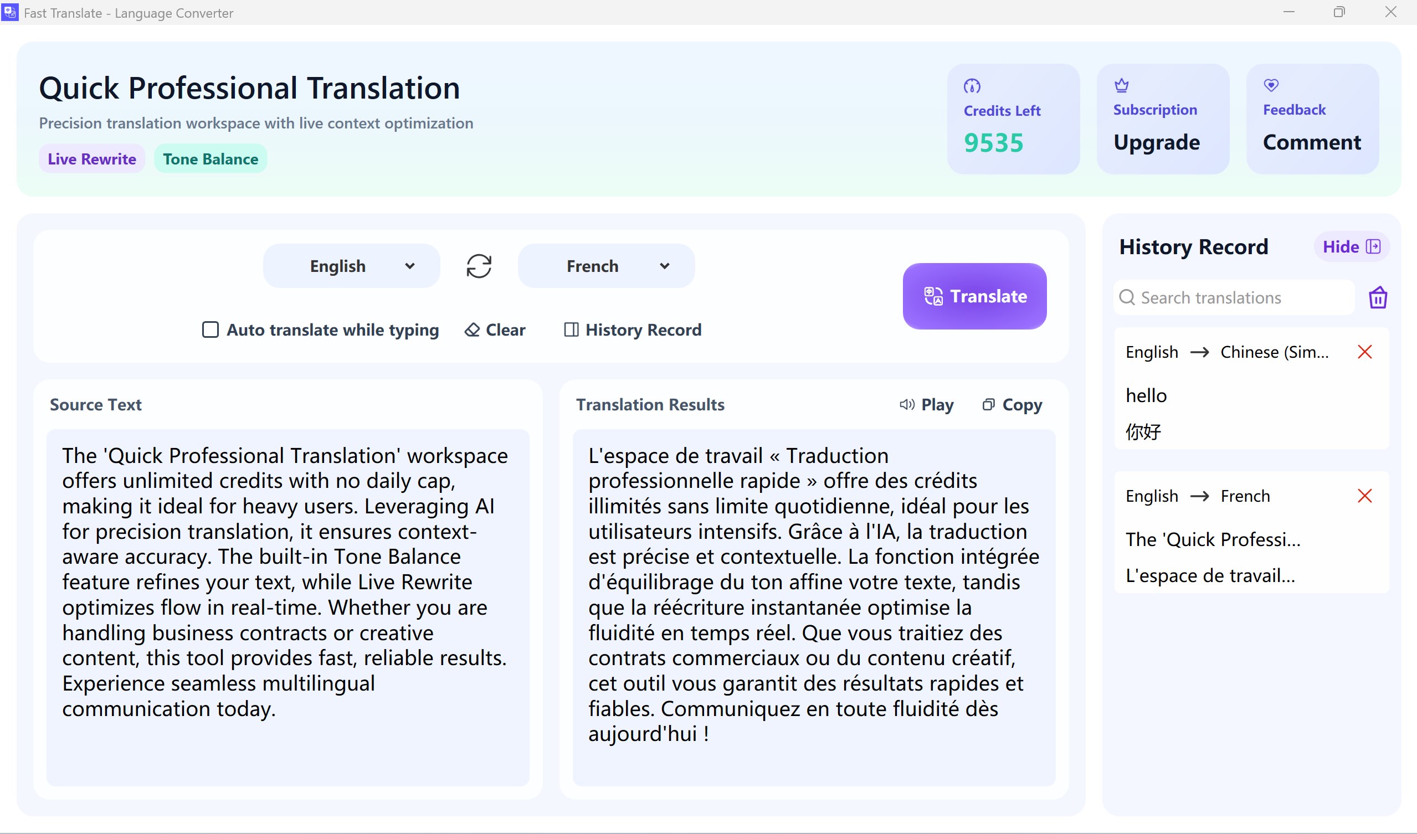Click the 'Chinese (Sim...' target language label
The height and width of the screenshot is (834, 1417).
point(1274,352)
